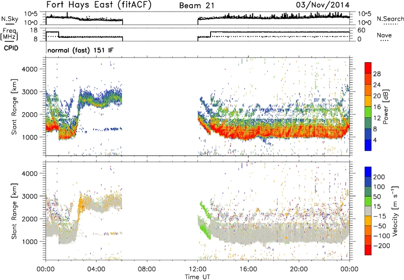Click the '12:00' time tick label
The height and width of the screenshot is (280, 404).
[197, 269]
